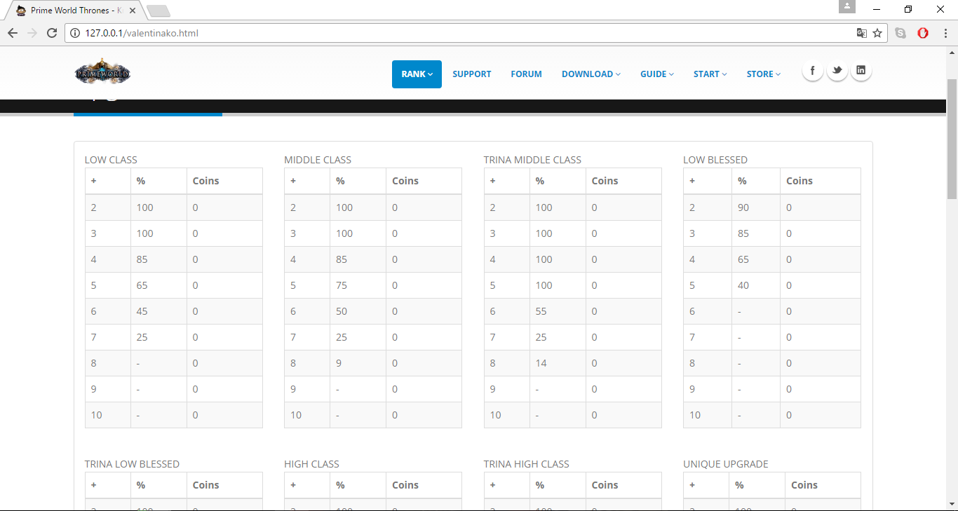Reload the page with the refresh icon
This screenshot has height=511, width=958.
52,33
